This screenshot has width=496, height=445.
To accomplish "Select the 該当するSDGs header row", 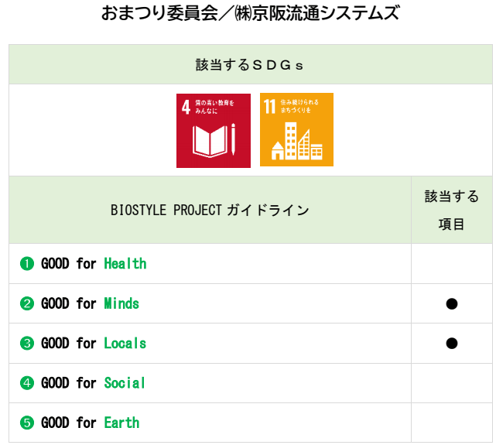I will (x=250, y=65).
